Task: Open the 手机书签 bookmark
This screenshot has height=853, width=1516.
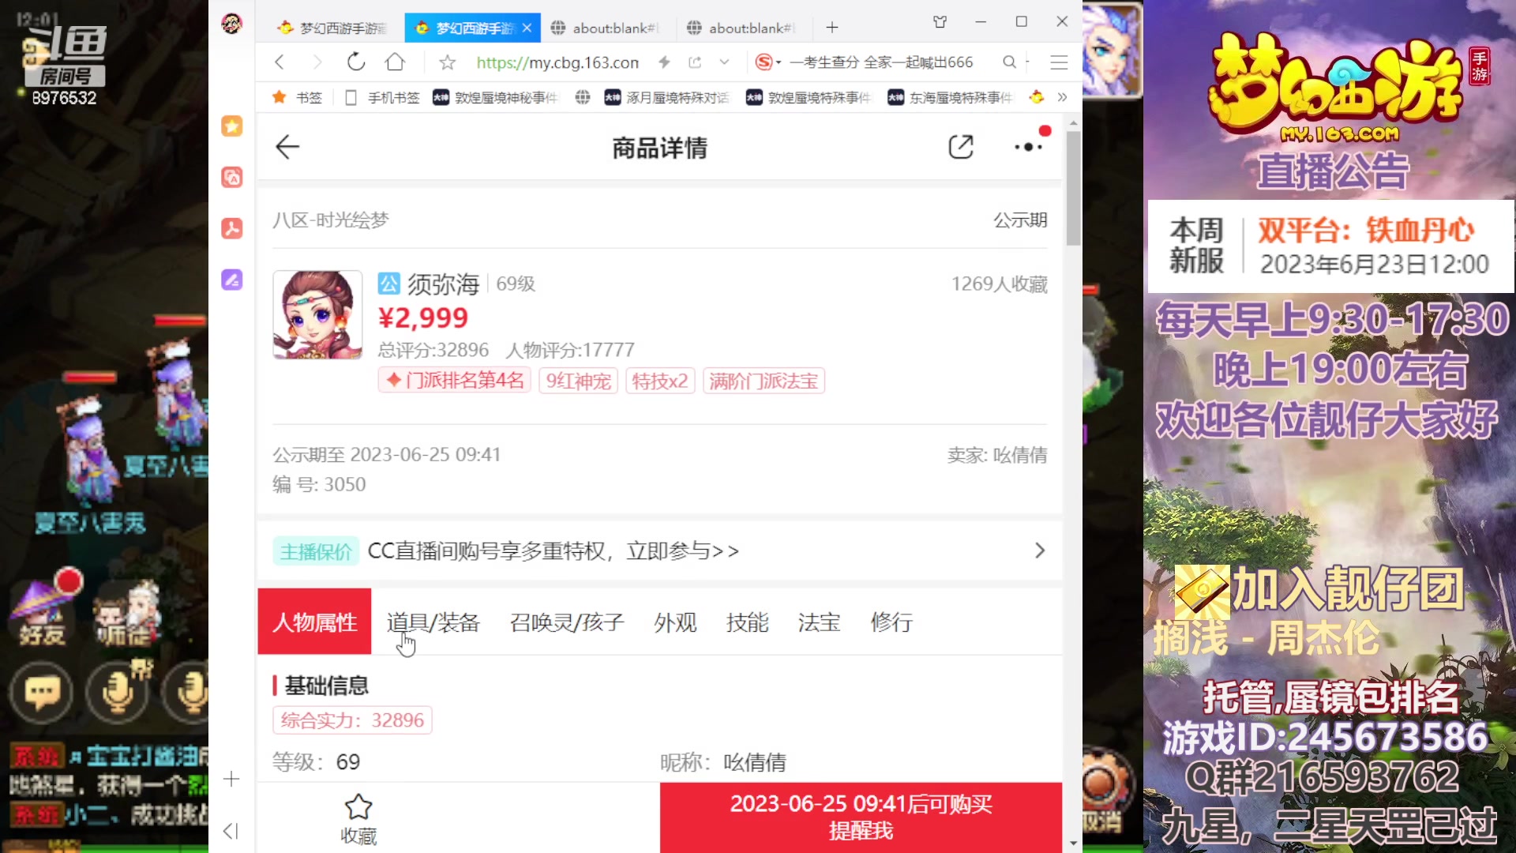Action: pyautogui.click(x=382, y=97)
